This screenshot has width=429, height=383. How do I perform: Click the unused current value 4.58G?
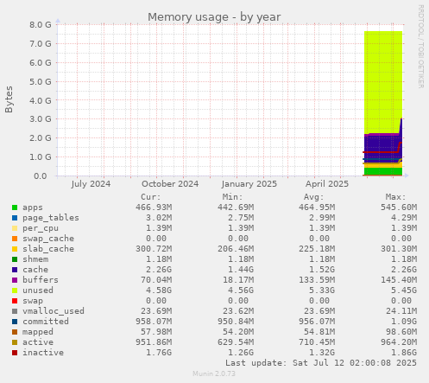pyautogui.click(x=159, y=290)
